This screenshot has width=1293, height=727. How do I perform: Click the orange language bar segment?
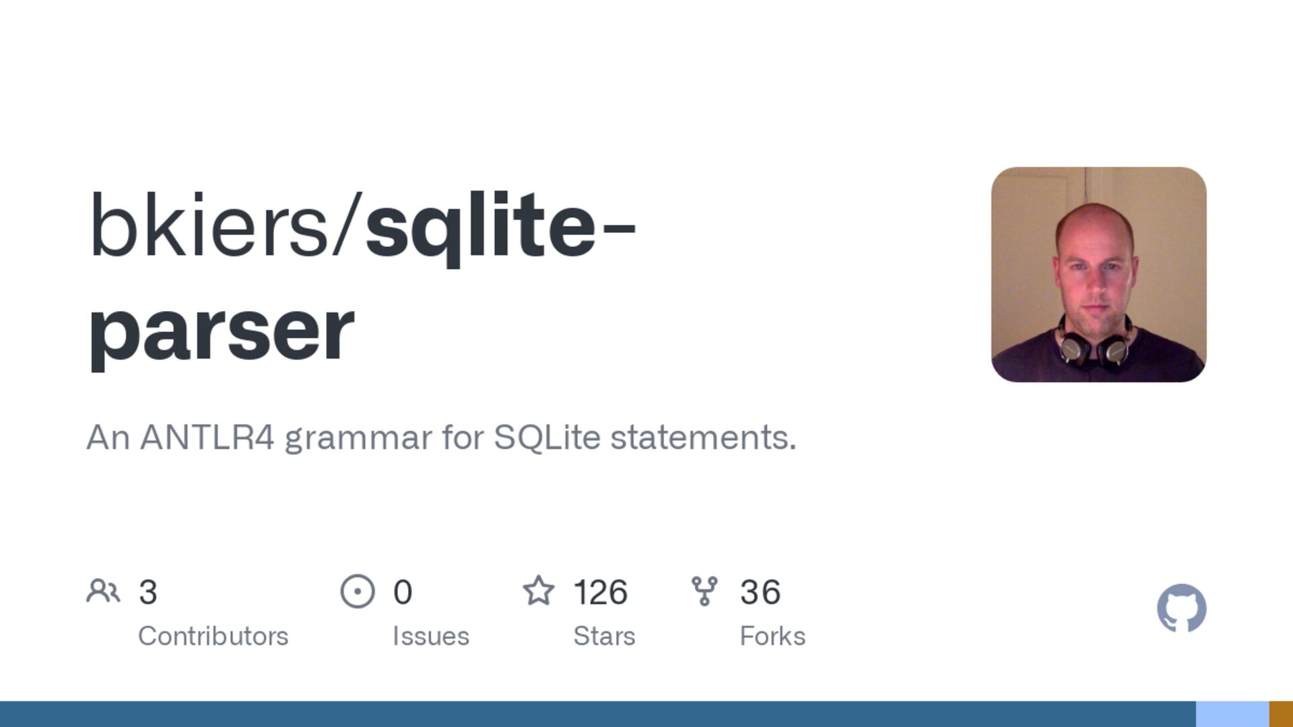(x=1281, y=714)
